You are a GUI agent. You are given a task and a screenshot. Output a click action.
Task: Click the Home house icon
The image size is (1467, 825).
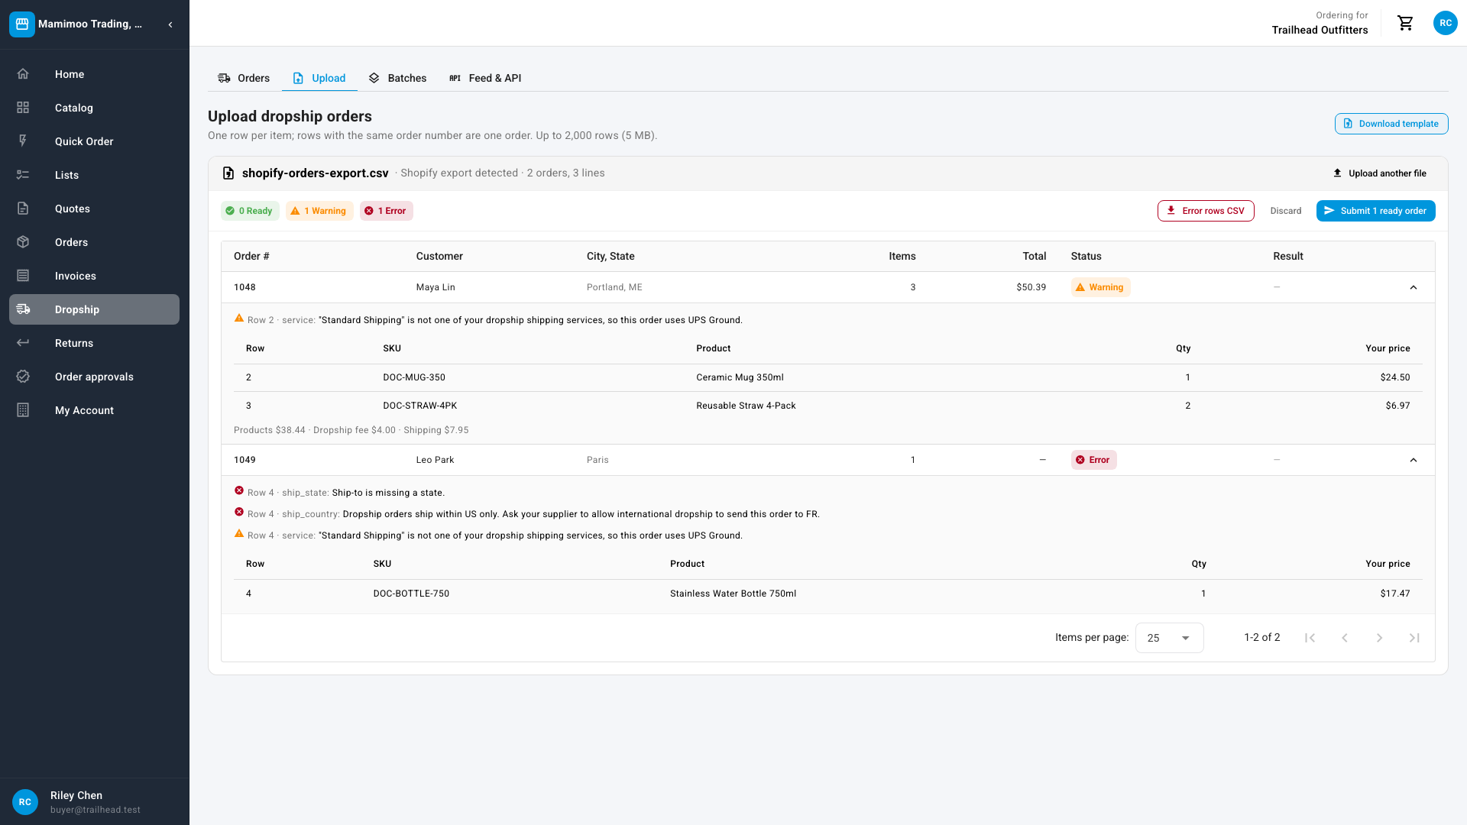click(23, 74)
